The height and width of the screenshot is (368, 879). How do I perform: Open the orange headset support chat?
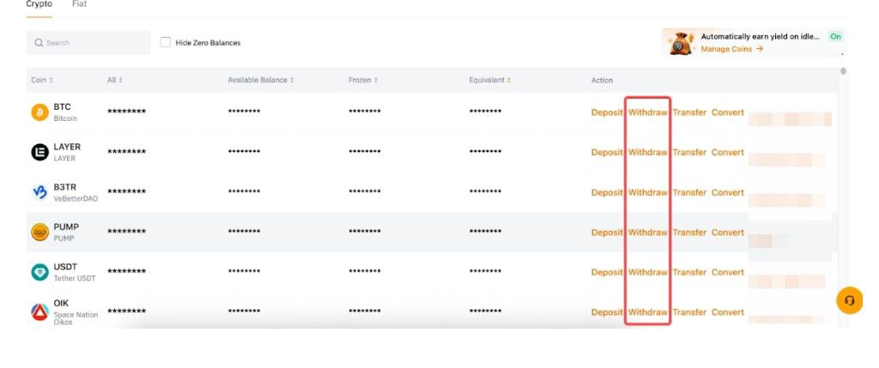coord(849,300)
